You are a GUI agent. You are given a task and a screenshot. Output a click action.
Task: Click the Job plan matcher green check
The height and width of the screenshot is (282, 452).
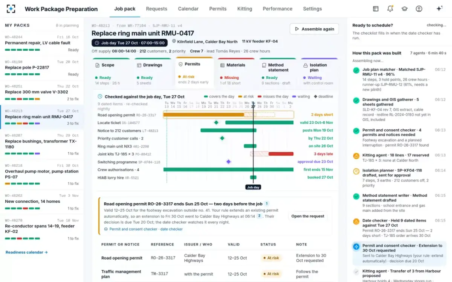[x=356, y=70]
